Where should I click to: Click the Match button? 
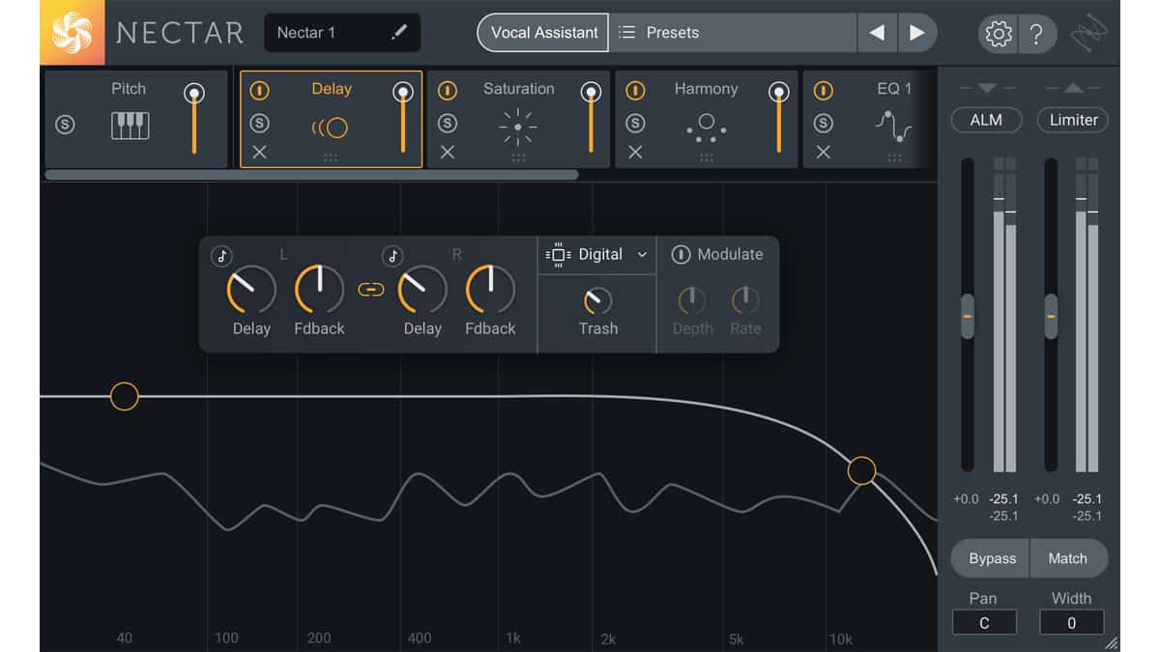click(1069, 558)
